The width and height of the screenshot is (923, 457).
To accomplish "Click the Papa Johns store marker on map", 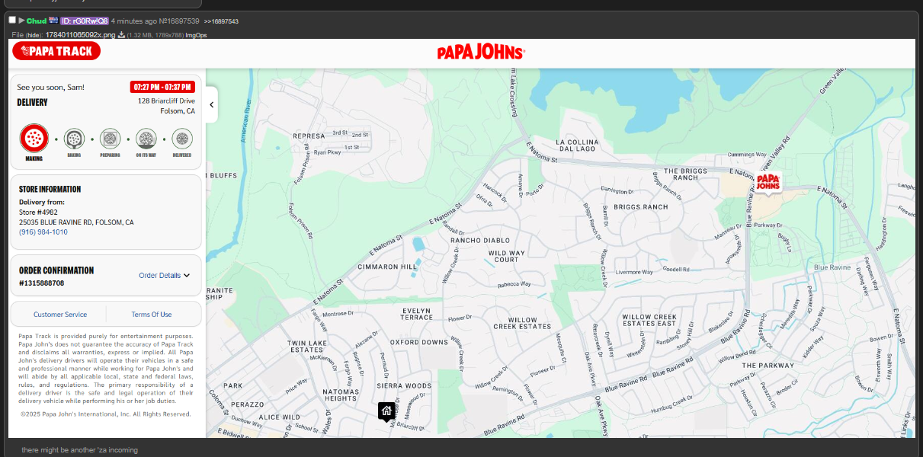I will point(768,183).
